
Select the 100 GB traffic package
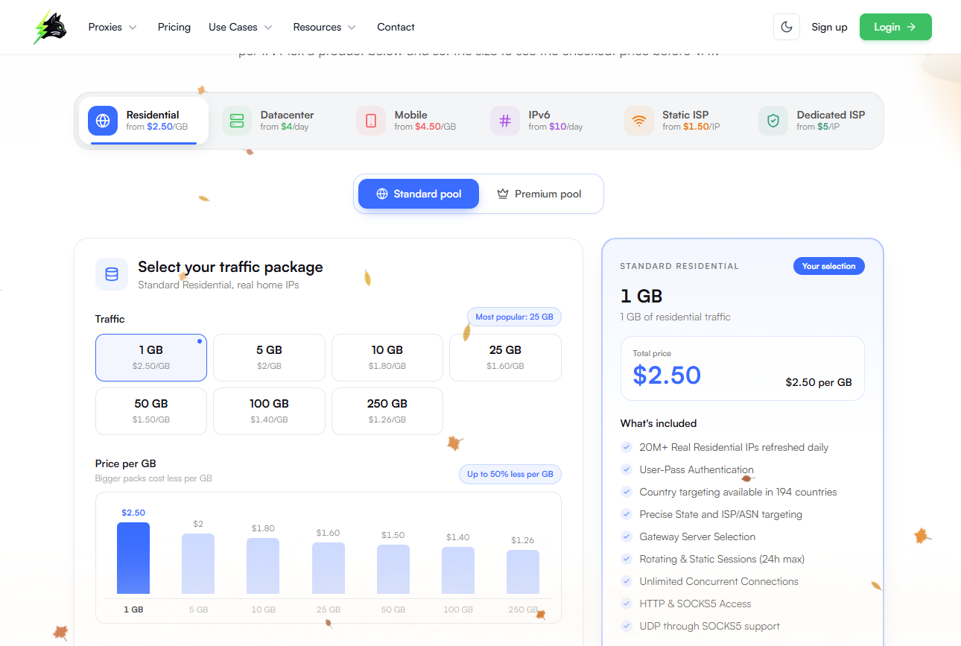point(269,411)
